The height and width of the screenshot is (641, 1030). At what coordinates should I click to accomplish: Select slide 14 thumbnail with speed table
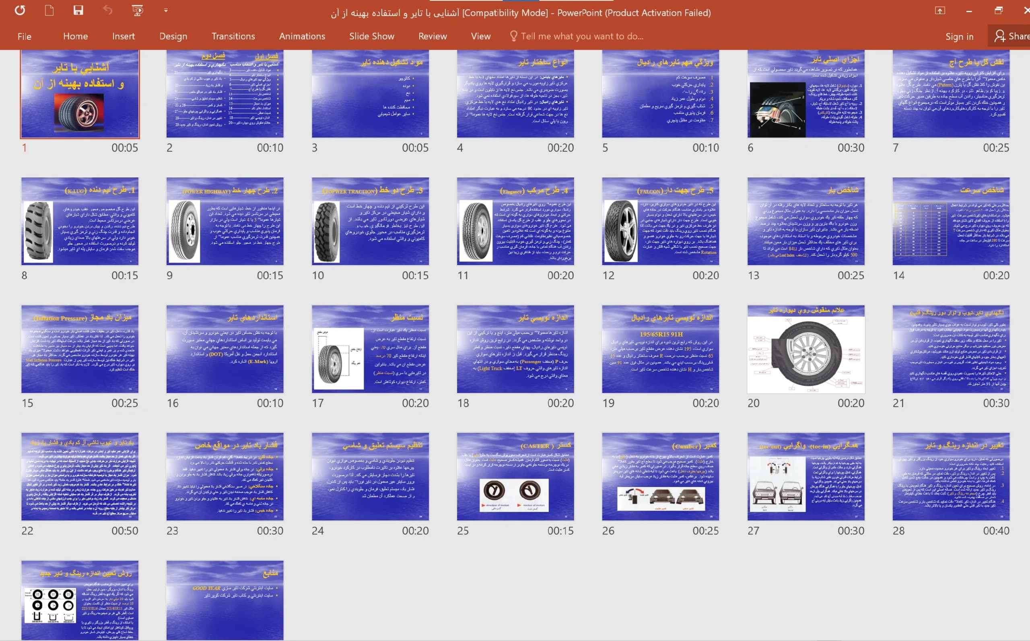click(951, 221)
